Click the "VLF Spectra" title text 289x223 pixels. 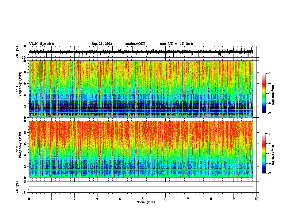pos(41,44)
